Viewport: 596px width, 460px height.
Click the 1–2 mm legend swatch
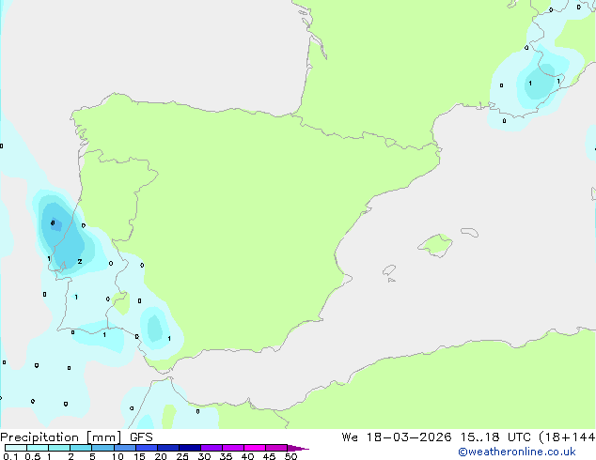pos(59,448)
